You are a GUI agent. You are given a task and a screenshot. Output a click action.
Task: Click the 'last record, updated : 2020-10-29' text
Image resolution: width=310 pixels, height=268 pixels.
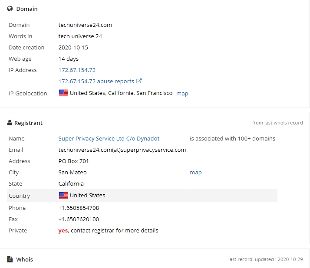266,259
